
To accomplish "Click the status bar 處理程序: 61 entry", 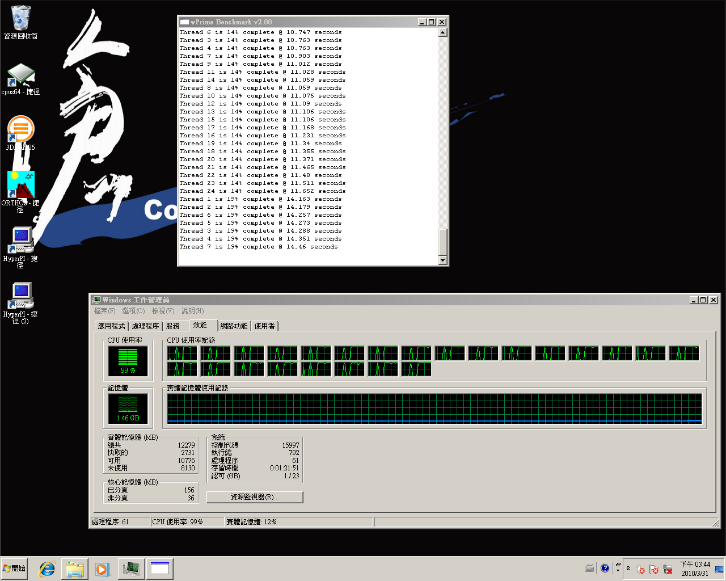I will tap(120, 522).
